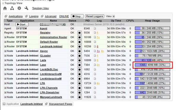Viewport: 178px width, 110px height.
Task: Click the Lase heap usage bar
Action: click(x=152, y=65)
